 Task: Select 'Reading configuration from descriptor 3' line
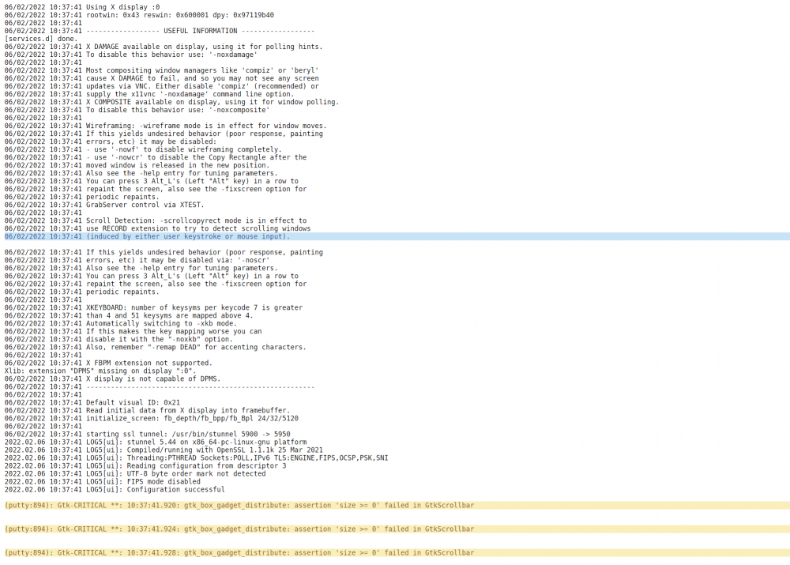click(145, 465)
